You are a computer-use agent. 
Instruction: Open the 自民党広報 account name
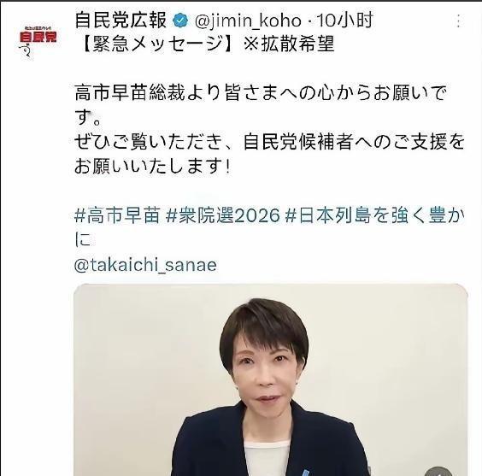[x=120, y=21]
